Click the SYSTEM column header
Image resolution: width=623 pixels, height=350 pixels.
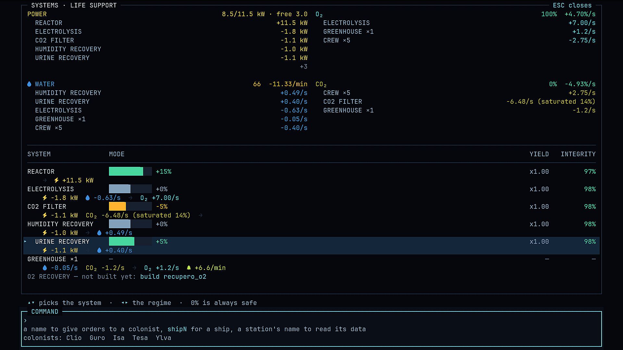point(39,154)
